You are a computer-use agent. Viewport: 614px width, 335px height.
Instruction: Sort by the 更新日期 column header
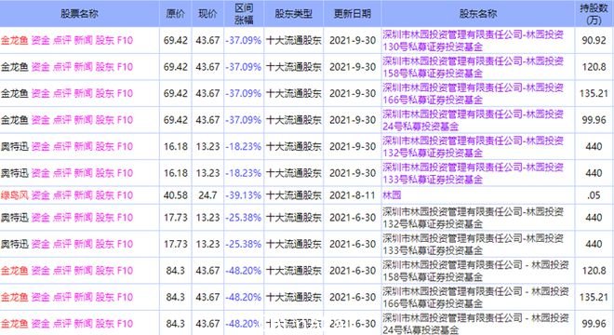coord(352,14)
